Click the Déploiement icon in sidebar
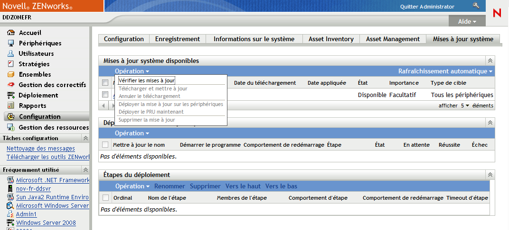This screenshot has width=509, height=230. click(x=11, y=95)
